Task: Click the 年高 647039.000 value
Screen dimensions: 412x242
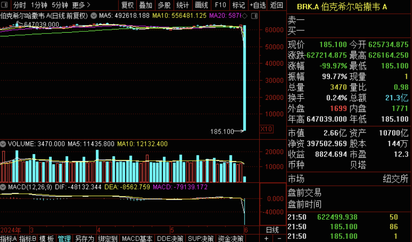Action: (327, 119)
